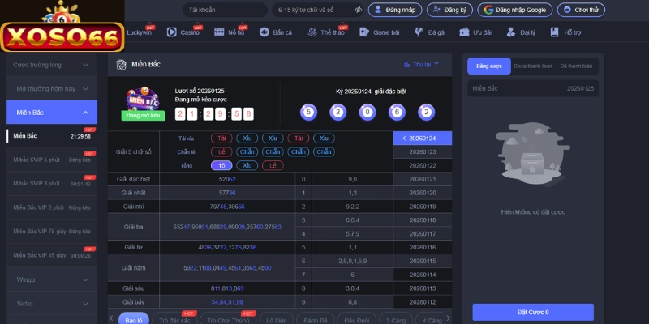
Task: Select the first Tài pill in Tài xỉu row
Action: click(221, 139)
